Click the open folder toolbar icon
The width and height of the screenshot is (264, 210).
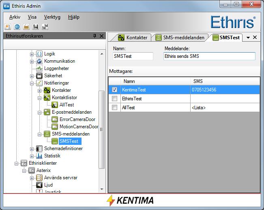coord(26,27)
